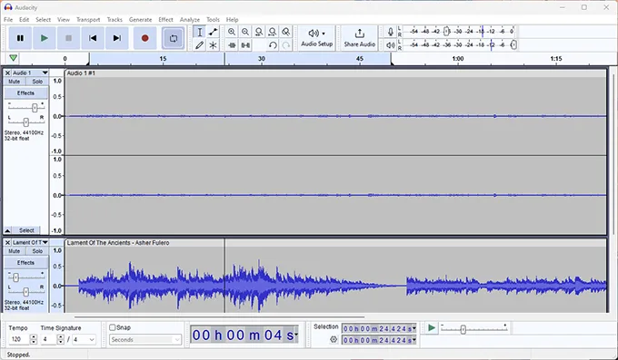Select the Multi-tool asterisk icon
Screen dimensions: 618x360
(x=213, y=45)
